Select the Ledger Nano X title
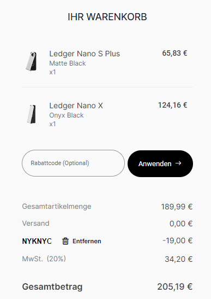 pos(76,105)
